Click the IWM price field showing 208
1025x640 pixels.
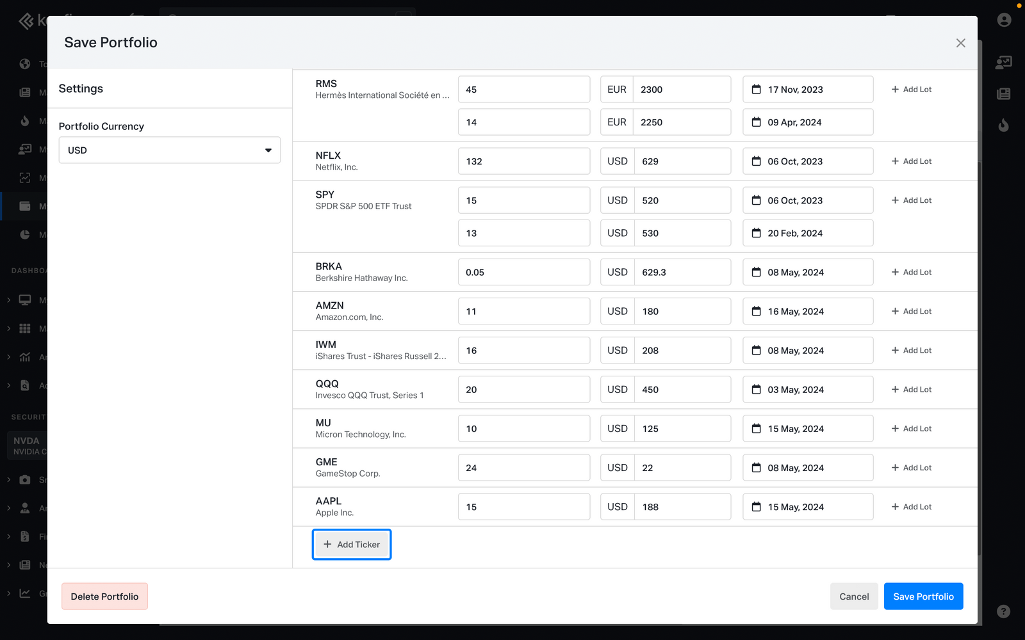click(x=682, y=351)
